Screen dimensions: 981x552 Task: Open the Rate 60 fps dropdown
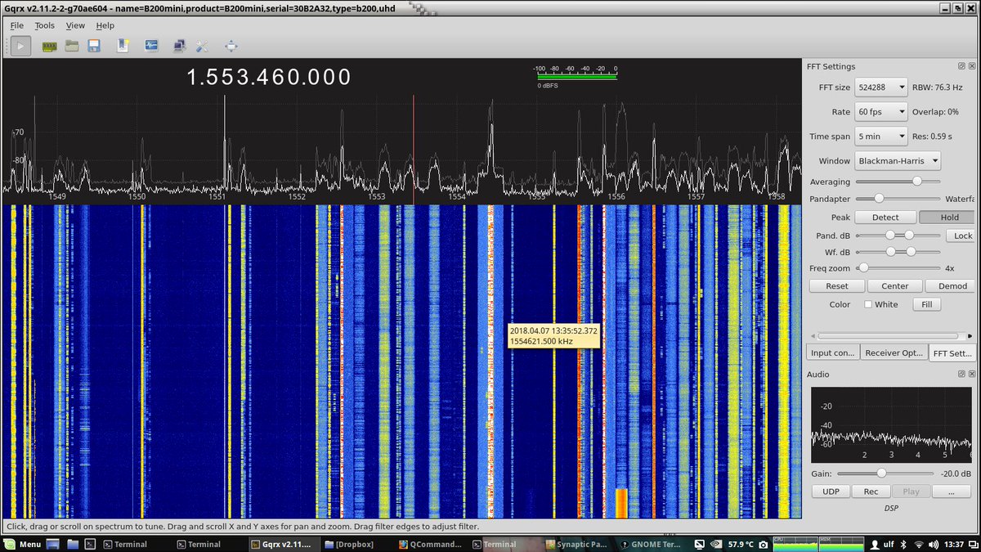(x=881, y=112)
